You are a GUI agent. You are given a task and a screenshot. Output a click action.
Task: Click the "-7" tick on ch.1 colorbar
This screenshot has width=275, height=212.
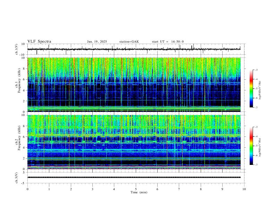256,108
